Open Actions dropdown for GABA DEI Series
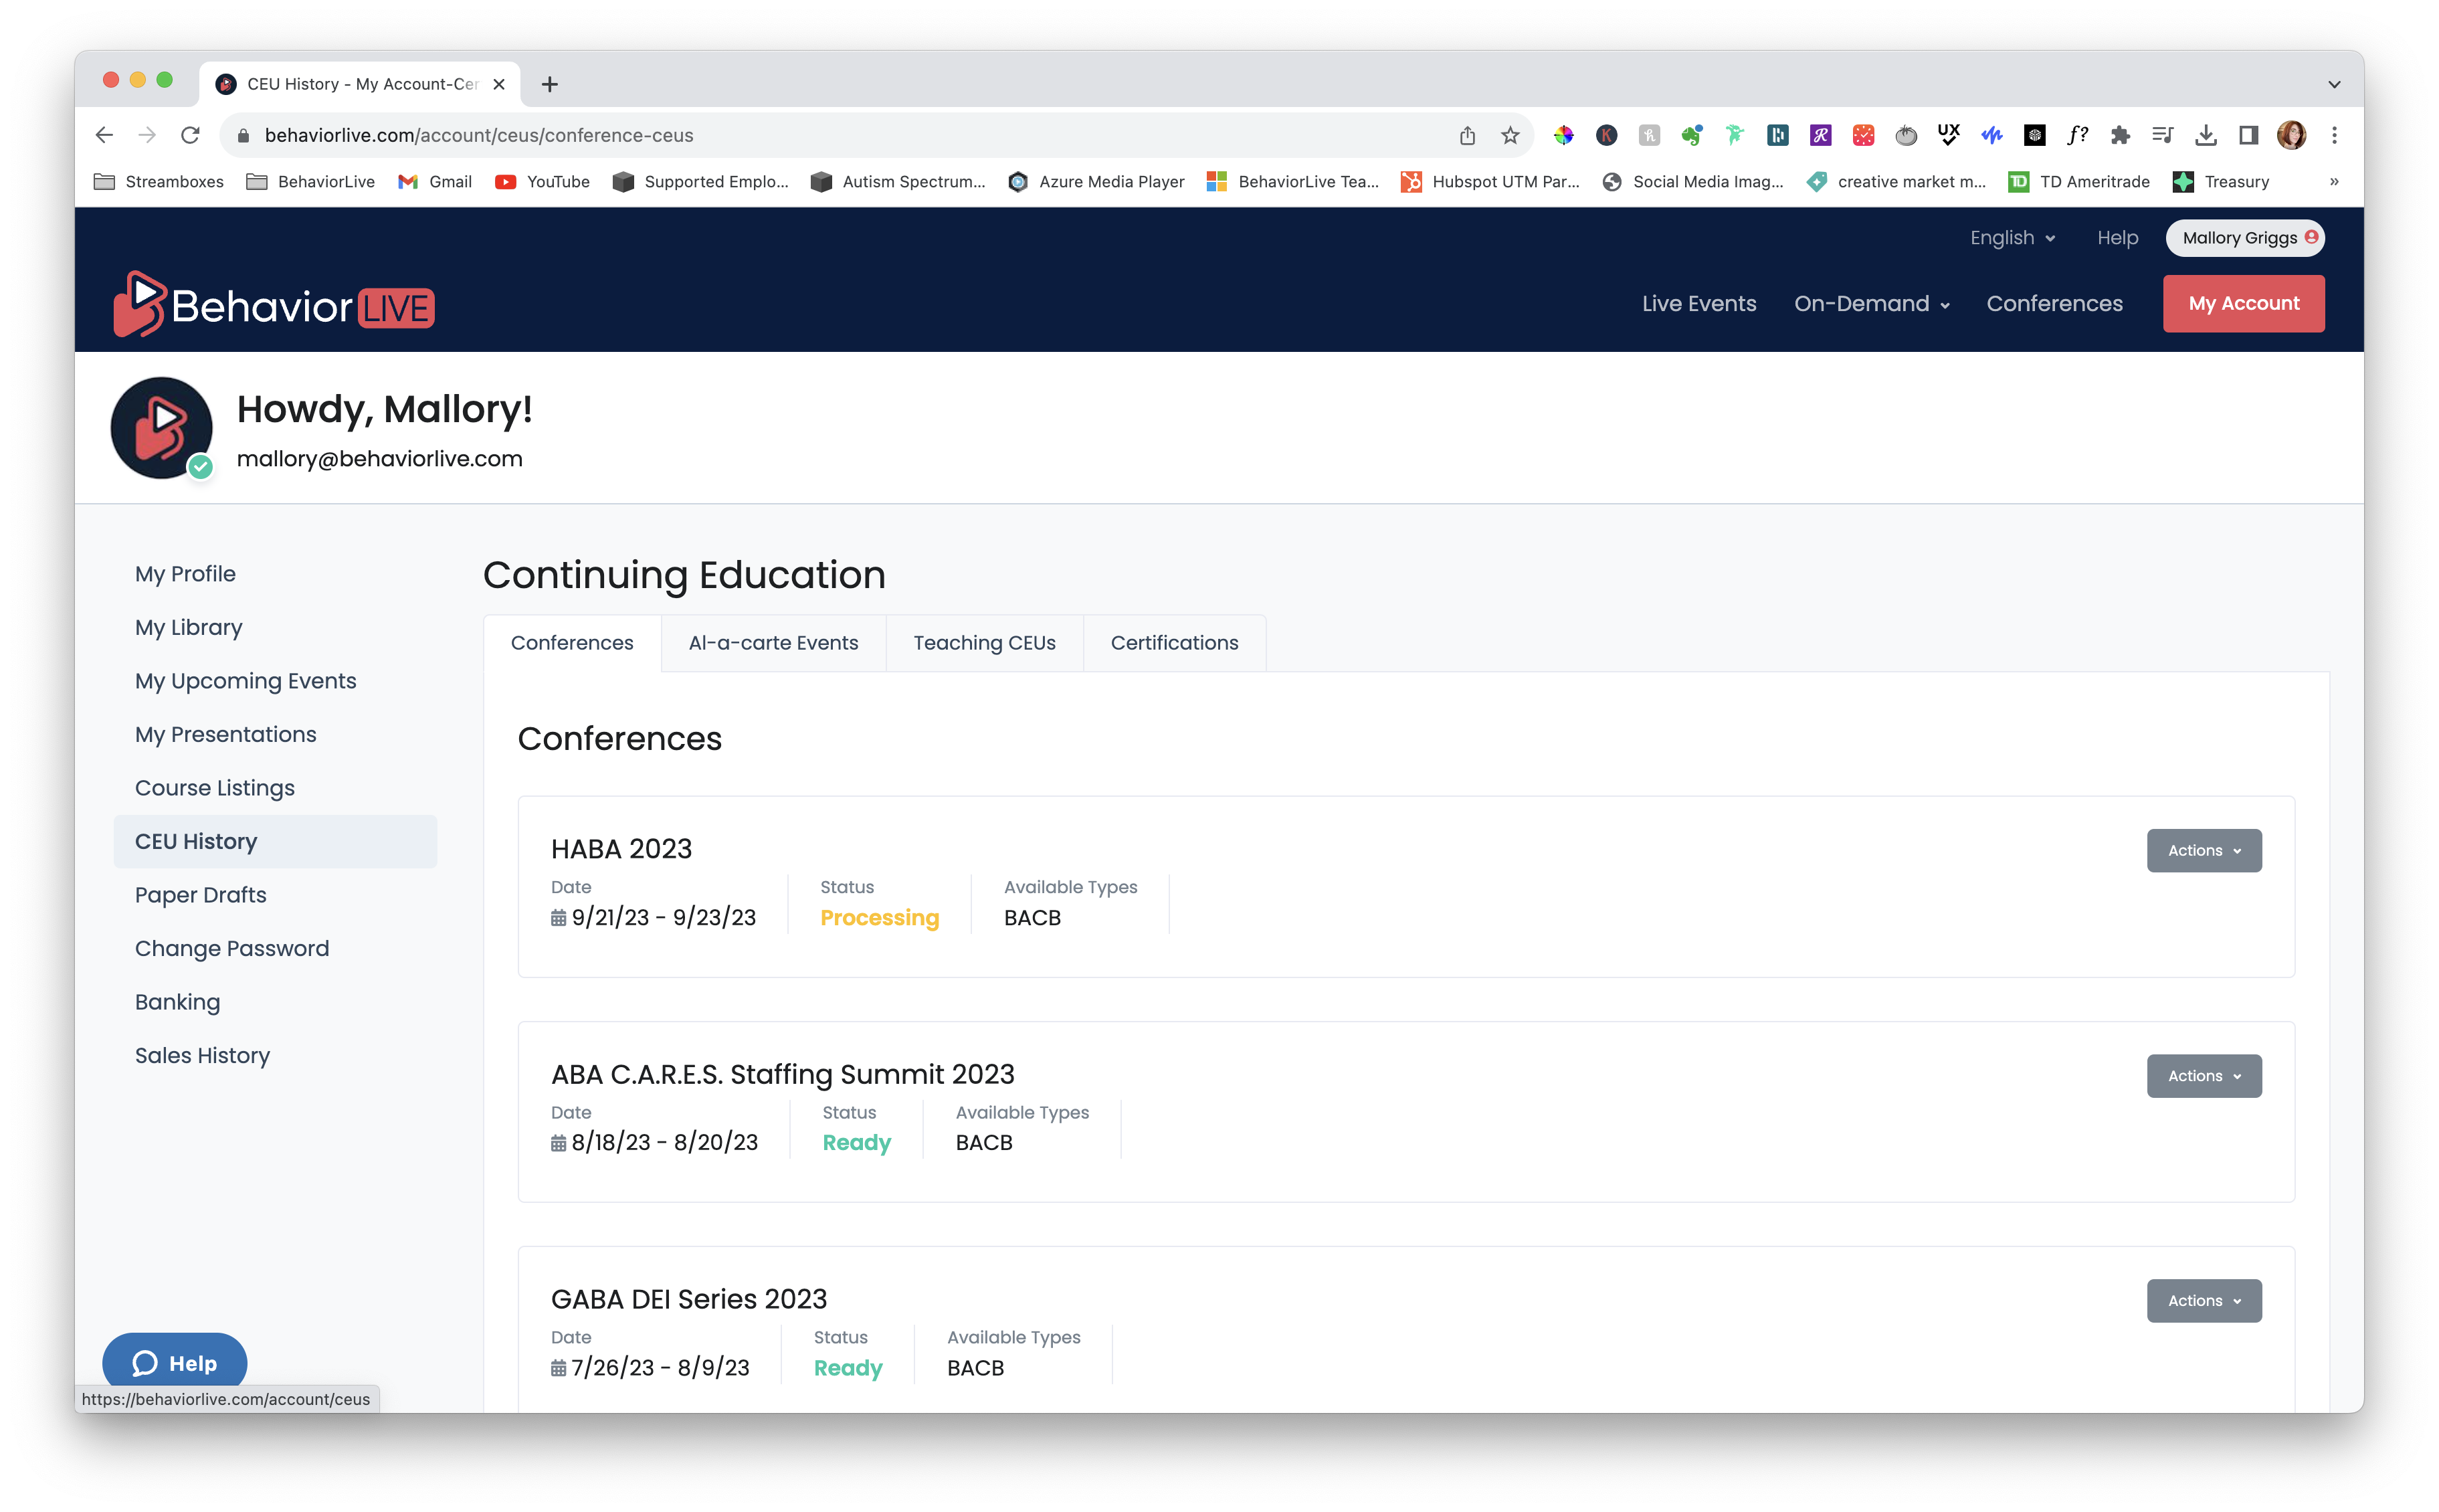Screen dimensions: 2439x1512 click(x=2203, y=1300)
